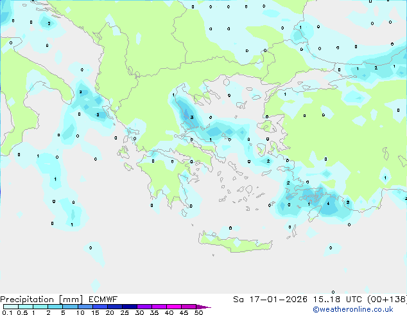Click the 0.1–0.5 mm legend color swatch
This screenshot has width=407, height=315.
point(11,307)
